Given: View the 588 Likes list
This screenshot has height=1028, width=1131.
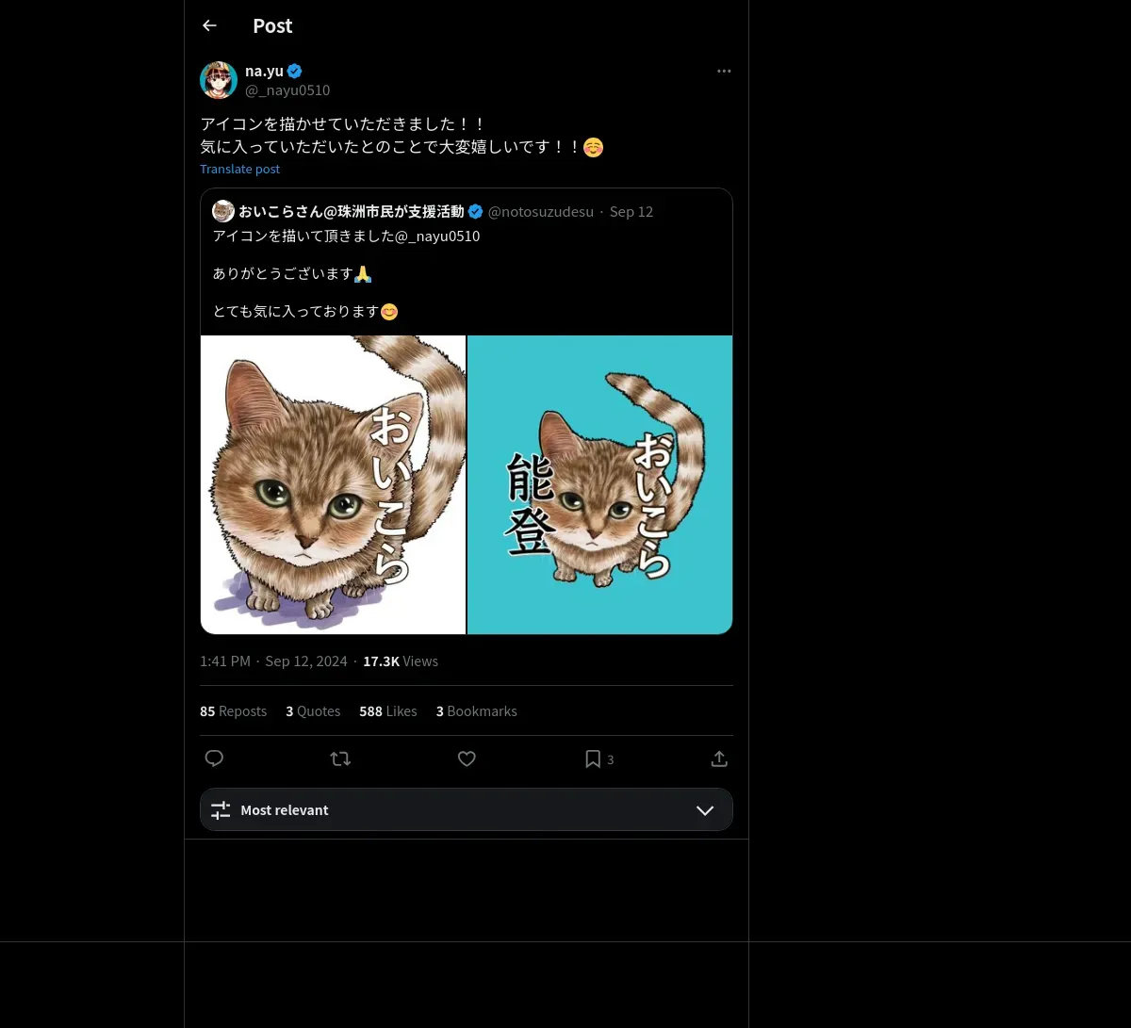Looking at the screenshot, I should coord(387,711).
